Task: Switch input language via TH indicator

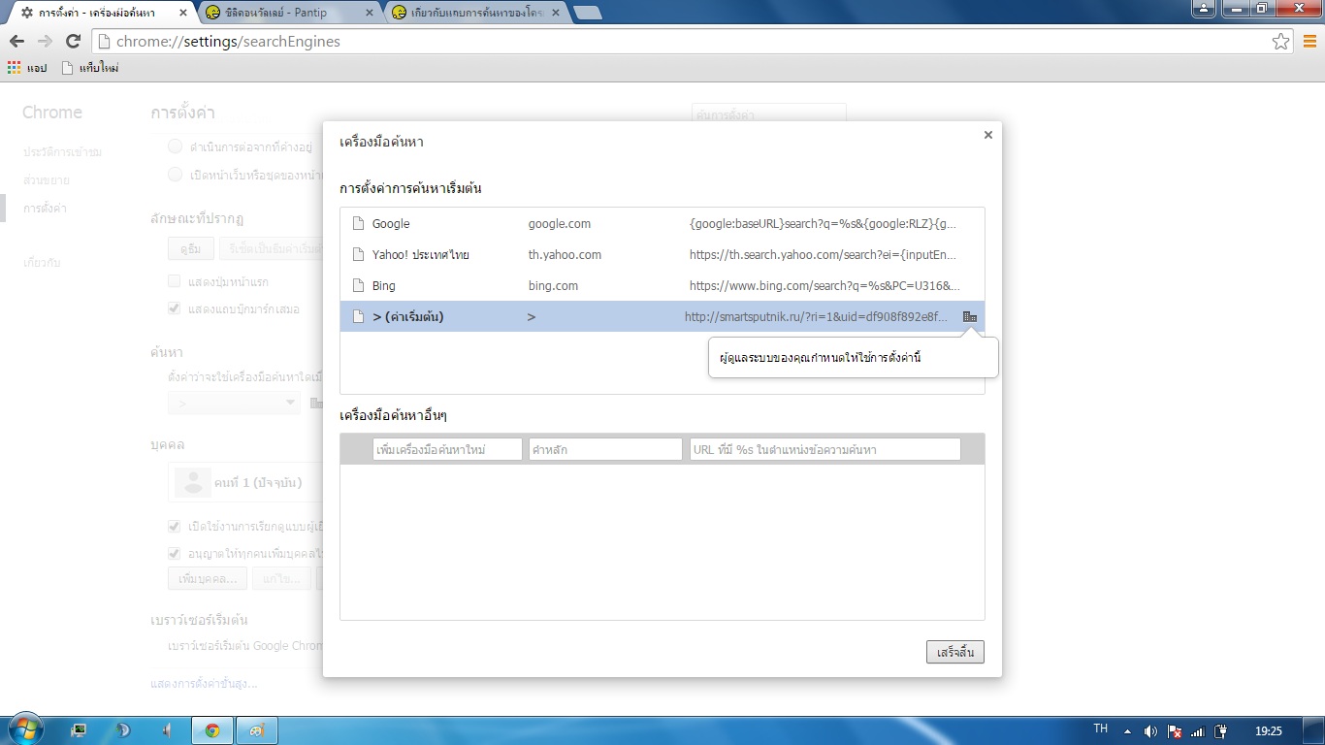Action: [1101, 729]
